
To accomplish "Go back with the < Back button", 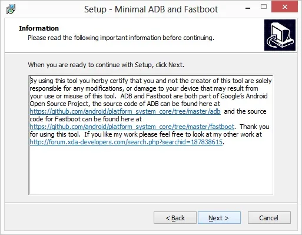I will tap(175, 218).
